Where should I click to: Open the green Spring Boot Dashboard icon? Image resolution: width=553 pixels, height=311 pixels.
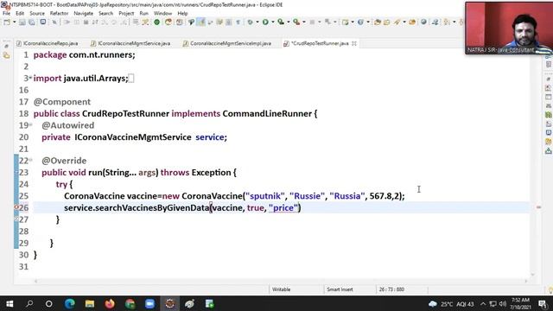coord(156,22)
